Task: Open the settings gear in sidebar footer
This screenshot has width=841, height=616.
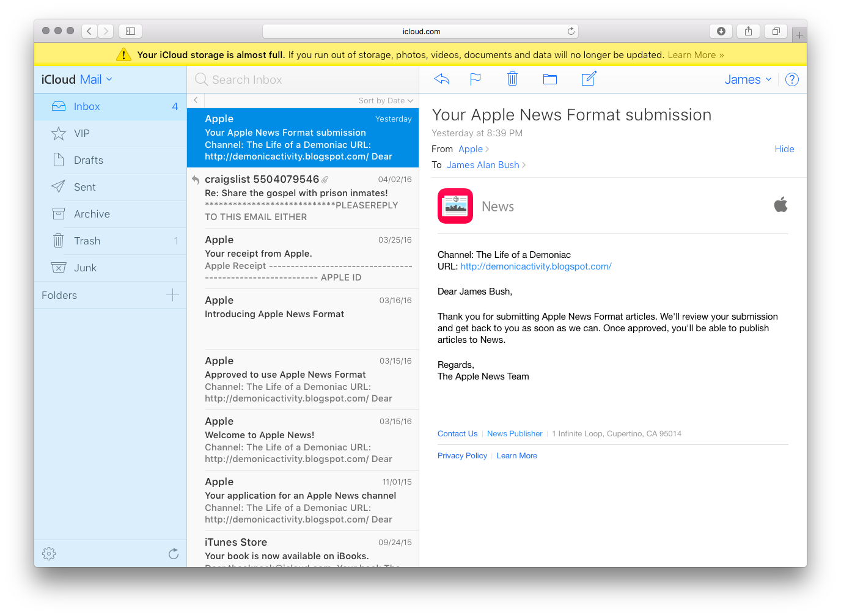Action: click(49, 554)
